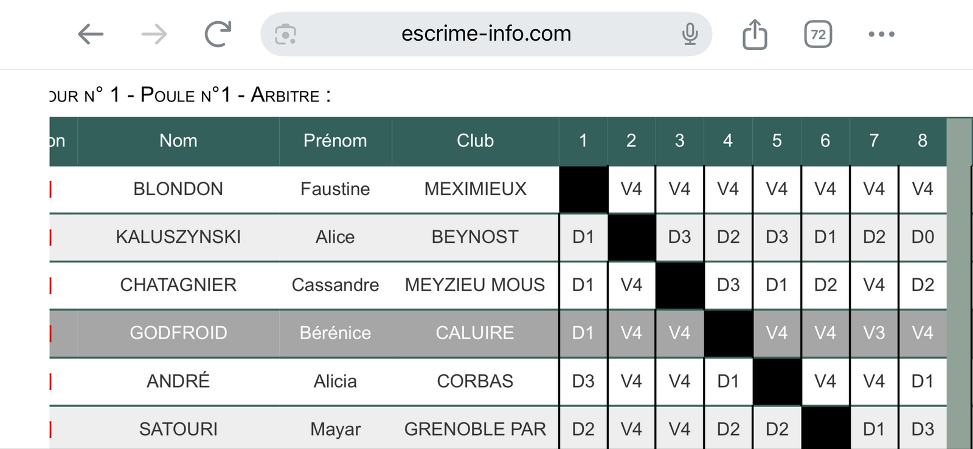This screenshot has height=449, width=973.
Task: Click KALUSZYNSKI's D0 score cell
Action: tap(923, 237)
